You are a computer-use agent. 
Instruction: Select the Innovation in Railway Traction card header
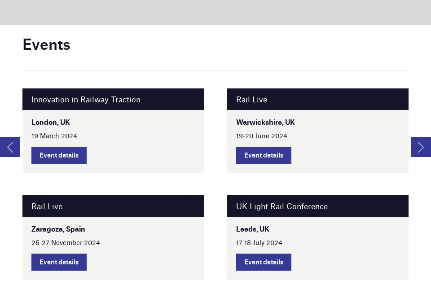tap(86, 99)
